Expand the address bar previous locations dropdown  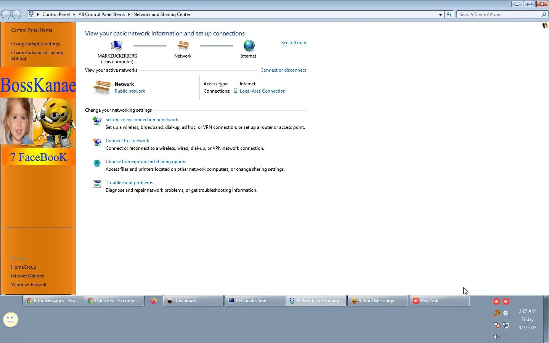pyautogui.click(x=440, y=14)
